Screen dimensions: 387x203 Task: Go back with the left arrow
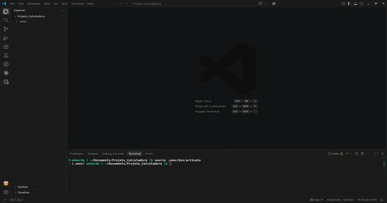pos(121,4)
